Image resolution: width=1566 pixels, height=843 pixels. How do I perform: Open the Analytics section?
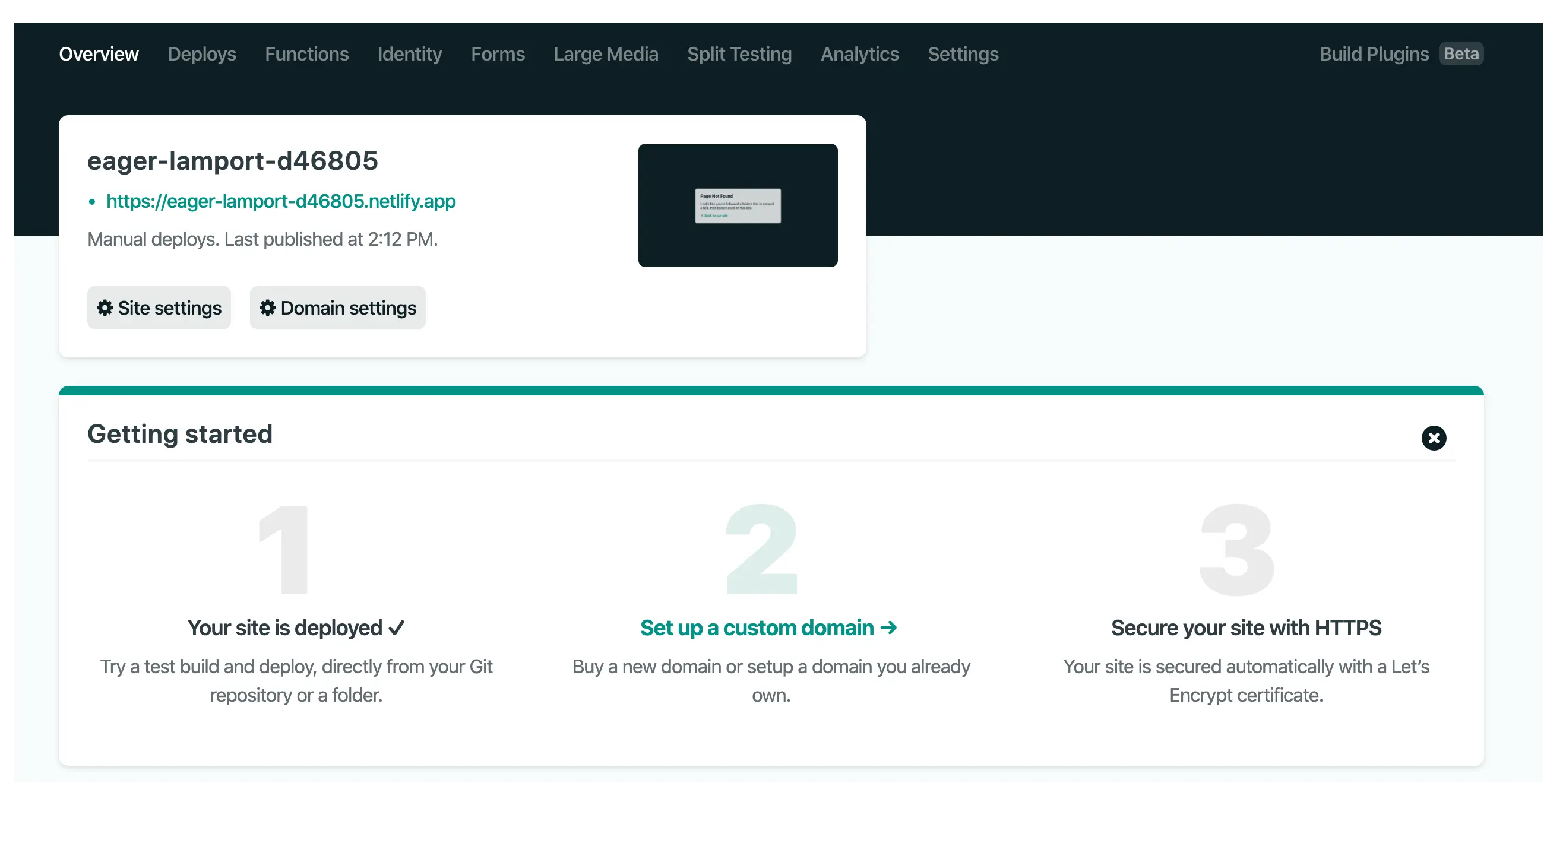(x=859, y=54)
